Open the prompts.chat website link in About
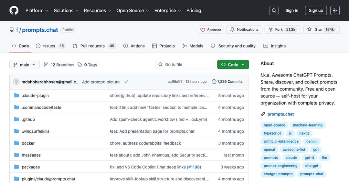The width and height of the screenshot is (349, 183). (x=280, y=114)
